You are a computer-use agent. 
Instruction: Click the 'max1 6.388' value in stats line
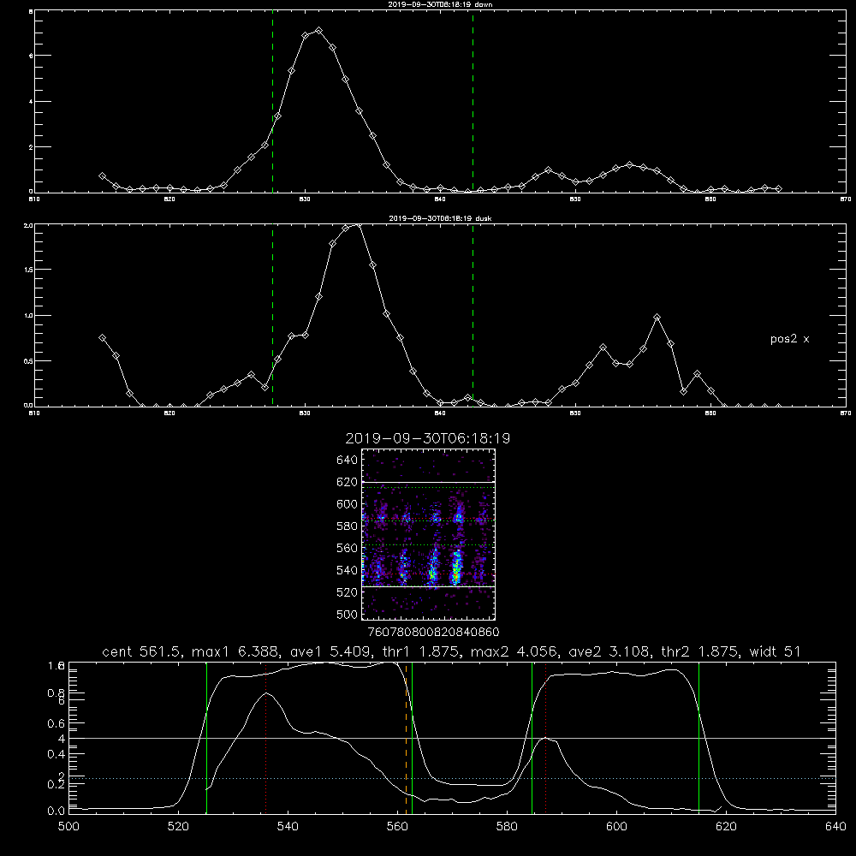(x=235, y=651)
